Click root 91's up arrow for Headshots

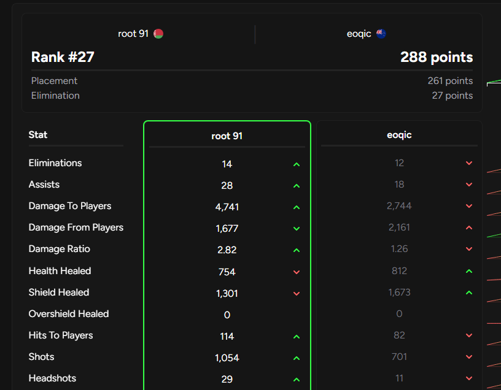tap(297, 380)
